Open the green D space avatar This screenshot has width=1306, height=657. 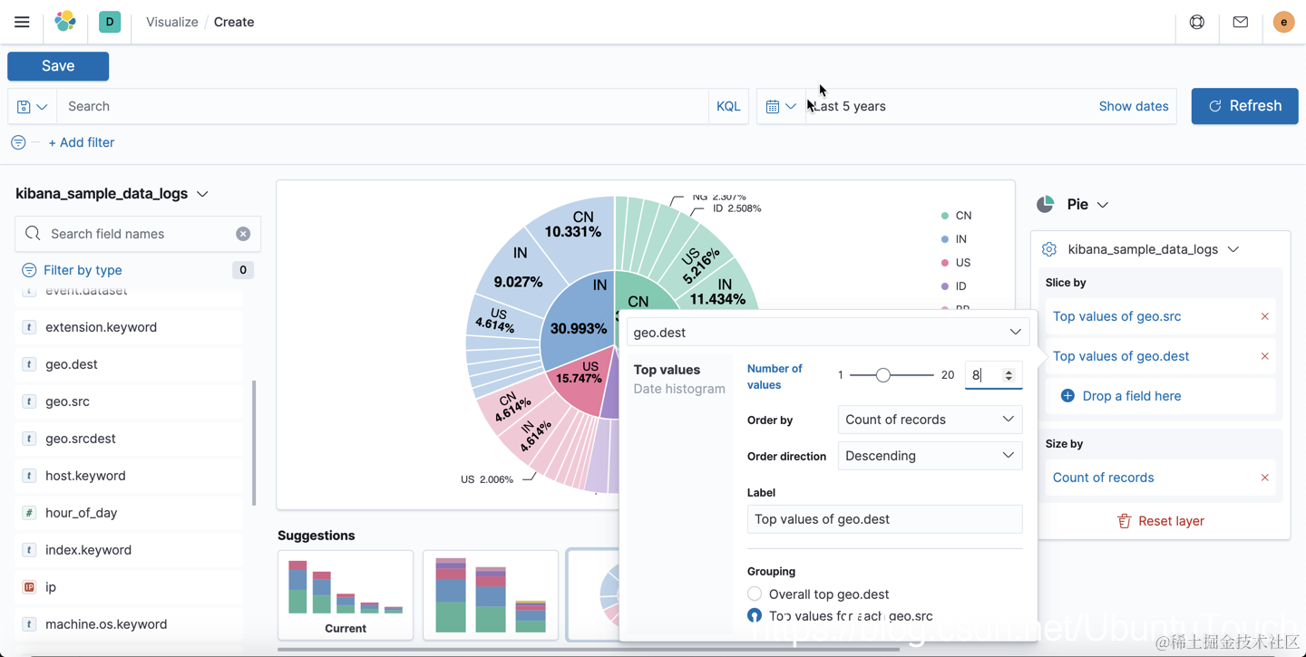pyautogui.click(x=110, y=22)
